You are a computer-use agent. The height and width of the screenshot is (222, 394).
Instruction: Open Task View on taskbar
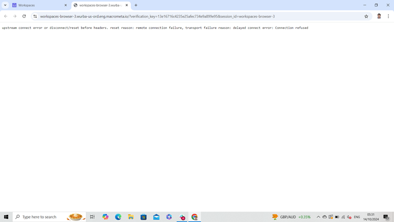point(92,217)
